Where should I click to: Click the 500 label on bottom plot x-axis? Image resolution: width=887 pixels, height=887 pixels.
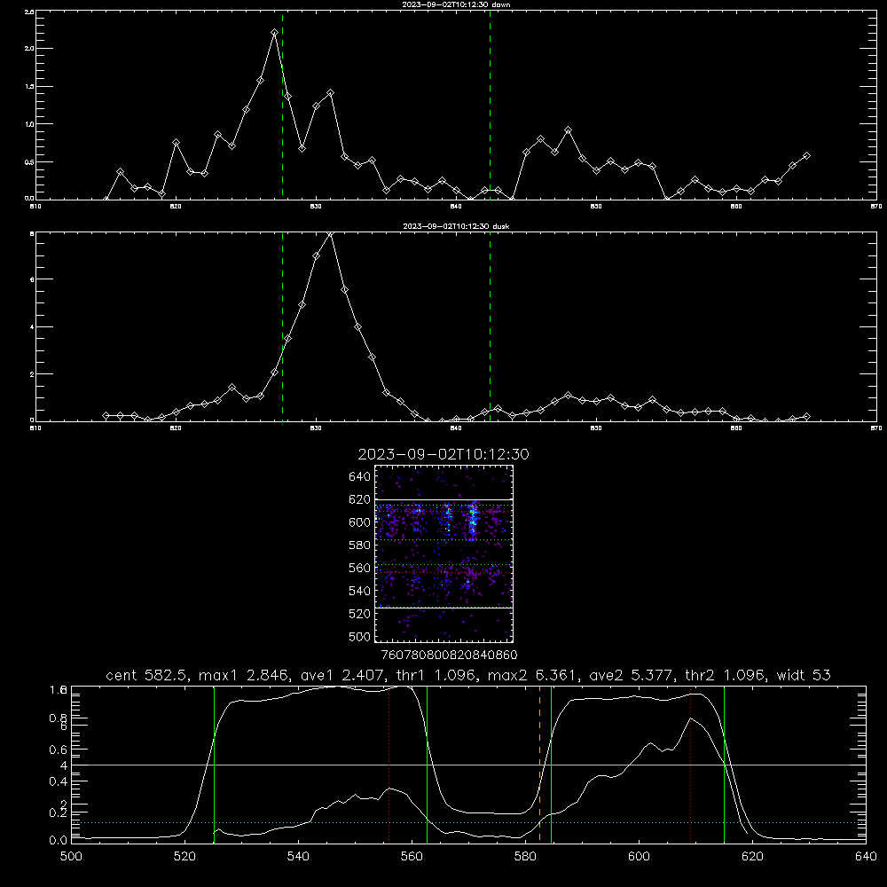click(x=71, y=857)
